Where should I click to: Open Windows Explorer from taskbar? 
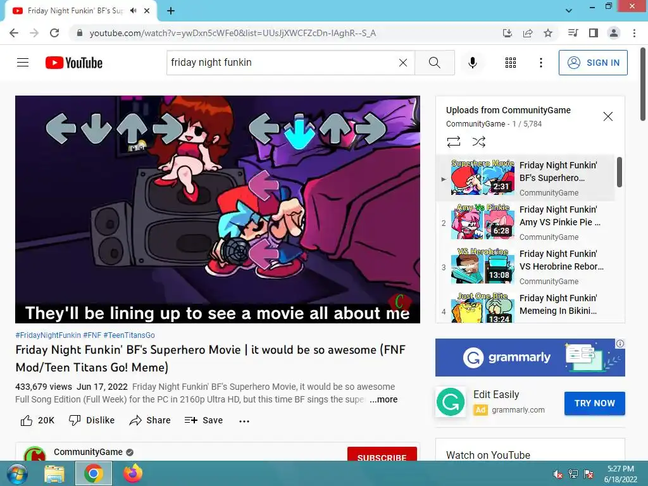[54, 473]
